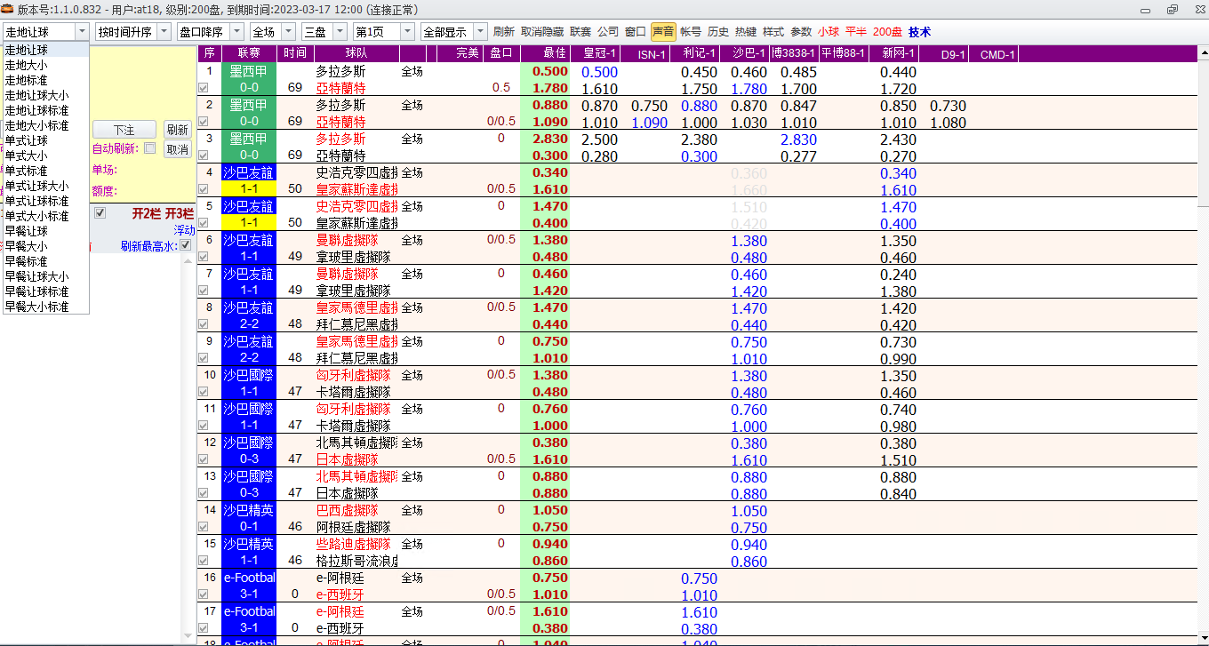Click the 开3栏 link

pyautogui.click(x=180, y=213)
